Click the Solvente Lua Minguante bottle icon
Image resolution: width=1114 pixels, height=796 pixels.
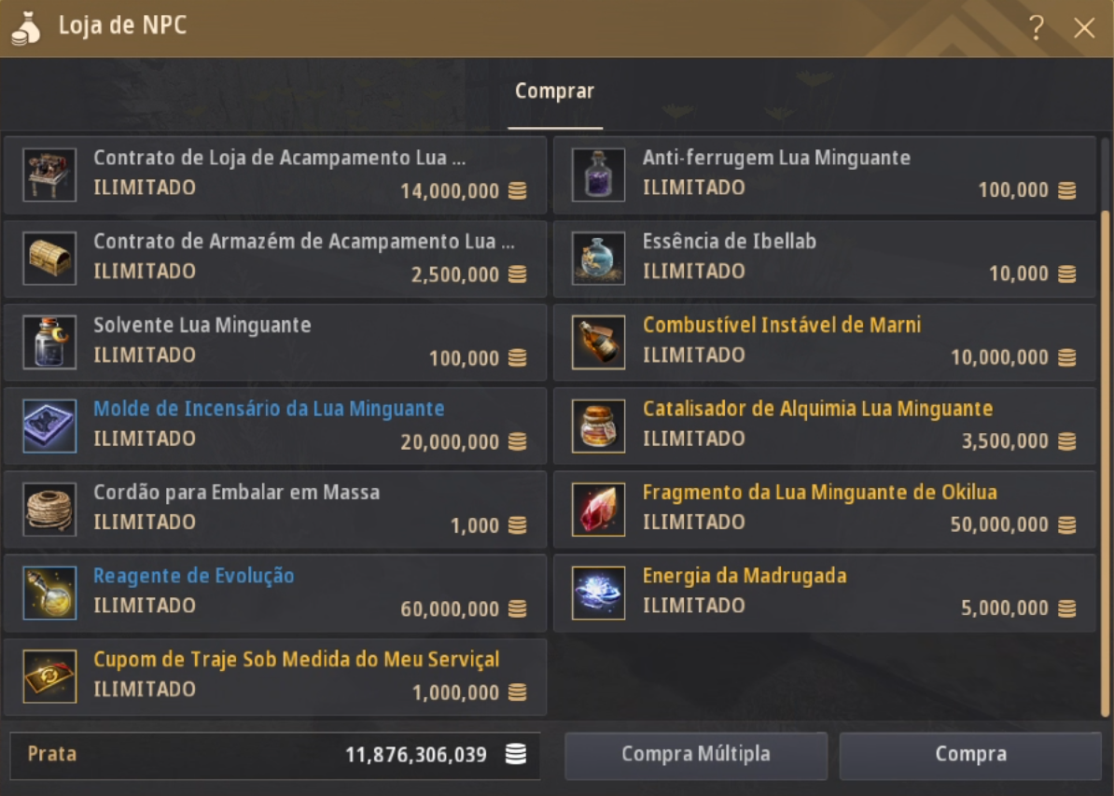coord(49,342)
